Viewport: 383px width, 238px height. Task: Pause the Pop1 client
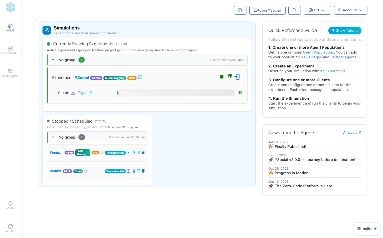[240, 93]
